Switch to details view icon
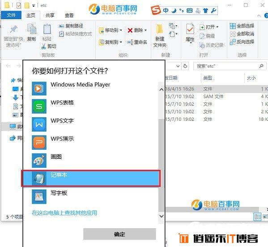 pos(257,217)
